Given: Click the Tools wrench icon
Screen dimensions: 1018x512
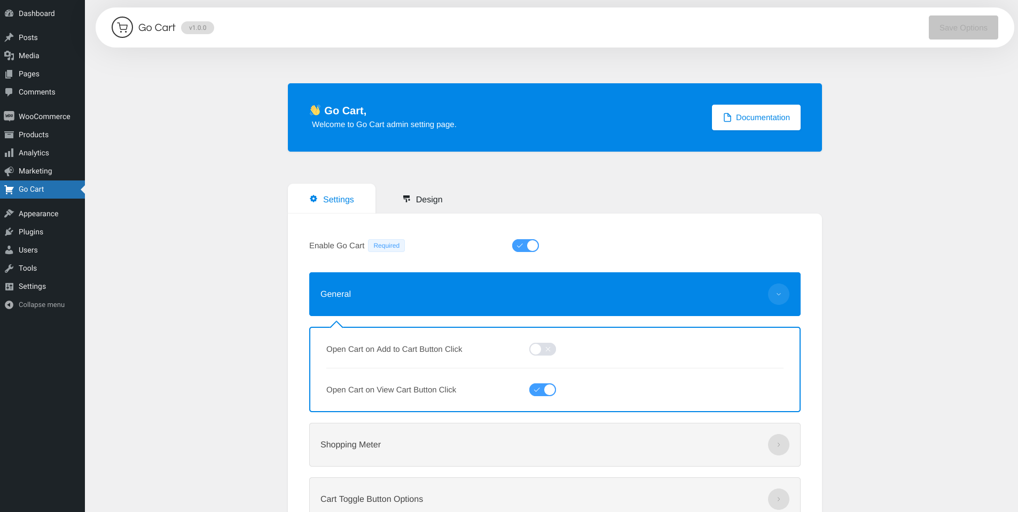Looking at the screenshot, I should click(9, 268).
